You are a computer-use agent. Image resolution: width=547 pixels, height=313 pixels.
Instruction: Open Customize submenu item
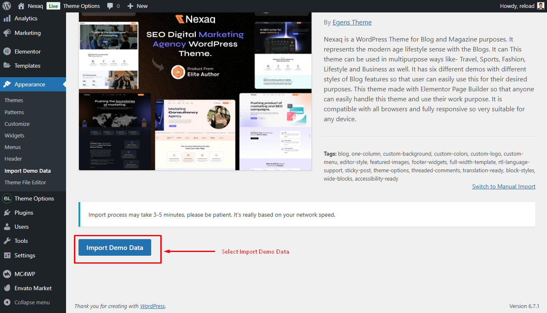coord(17,124)
